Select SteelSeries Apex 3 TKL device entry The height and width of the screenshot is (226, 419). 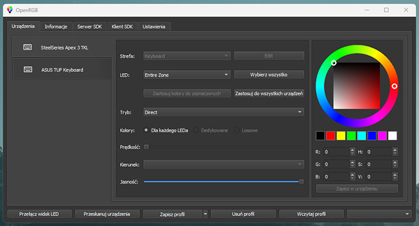coord(62,47)
